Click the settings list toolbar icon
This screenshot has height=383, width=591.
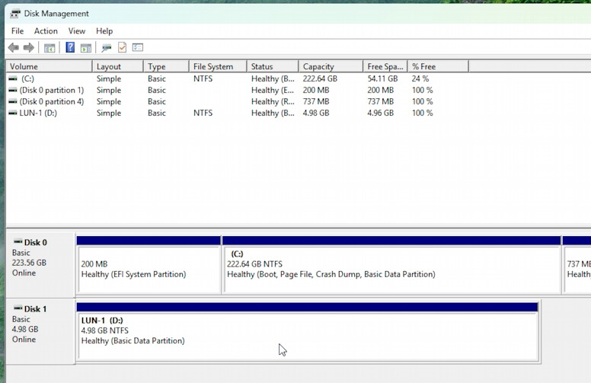click(x=138, y=47)
